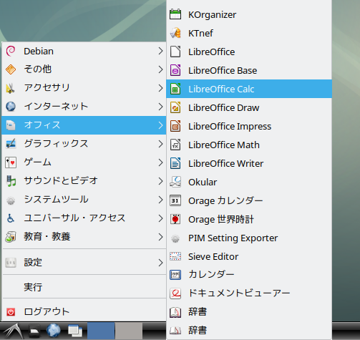Click the 教育・教養 flask icon
This screenshot has width=360, height=340.
[x=11, y=237]
